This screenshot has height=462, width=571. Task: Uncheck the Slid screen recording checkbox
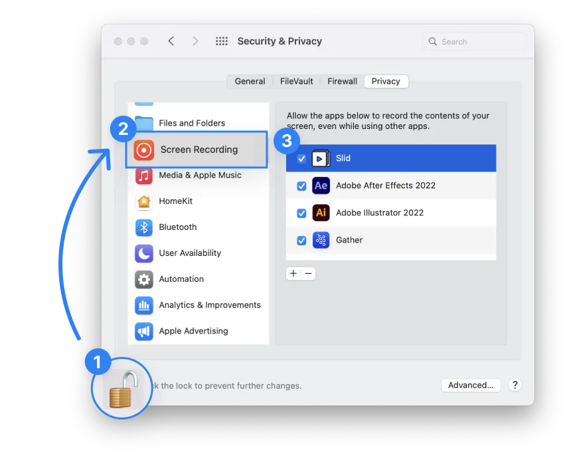coord(301,159)
